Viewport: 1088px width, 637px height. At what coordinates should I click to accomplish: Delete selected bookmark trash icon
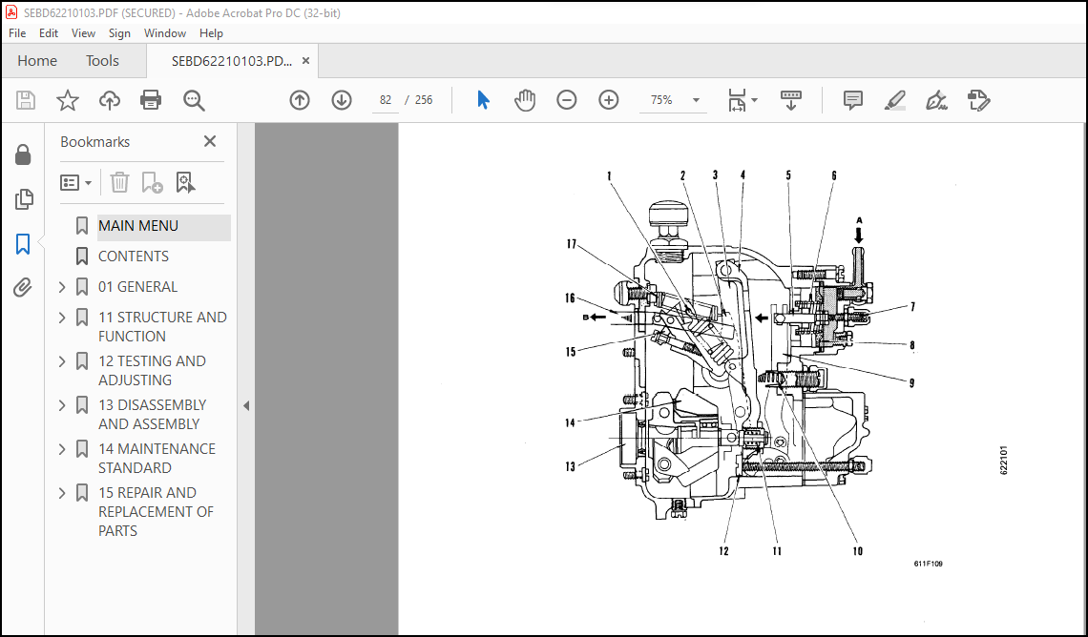[119, 183]
